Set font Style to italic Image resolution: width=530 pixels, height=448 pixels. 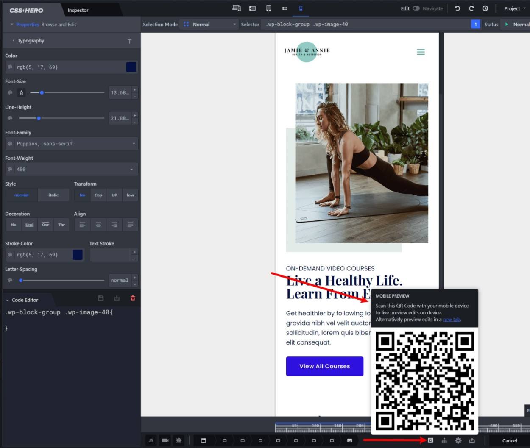53,195
